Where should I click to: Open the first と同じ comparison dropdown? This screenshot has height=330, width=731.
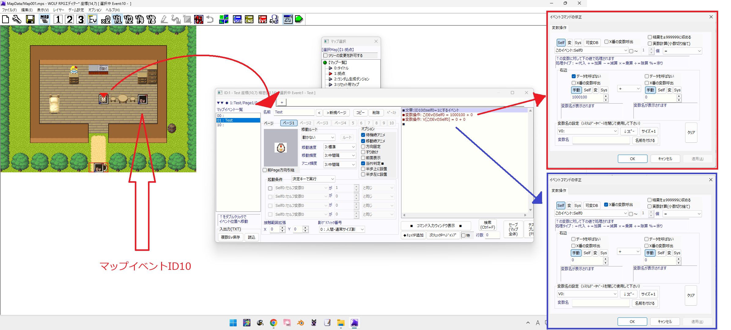click(x=378, y=188)
